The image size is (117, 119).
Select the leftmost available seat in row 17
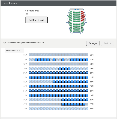click(36, 59)
